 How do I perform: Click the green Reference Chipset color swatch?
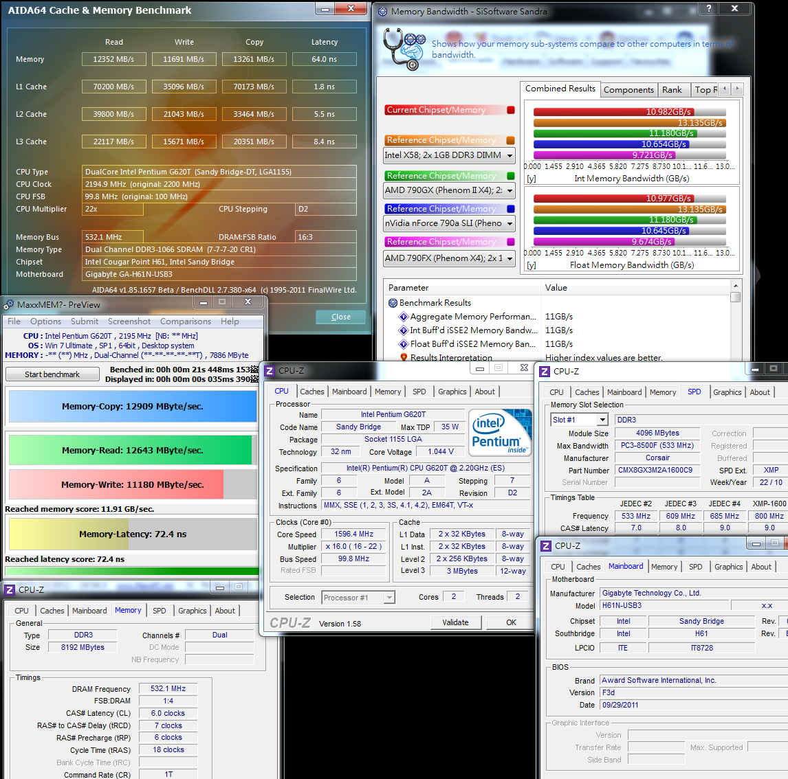(511, 176)
